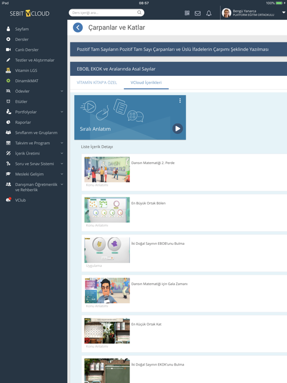Open messages envelope icon
The width and height of the screenshot is (287, 383).
coord(198,13)
